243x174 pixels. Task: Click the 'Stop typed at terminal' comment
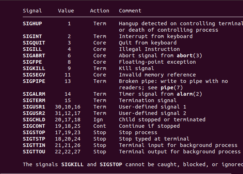[x=154, y=139]
